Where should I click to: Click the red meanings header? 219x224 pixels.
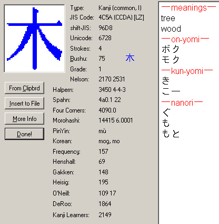(x=188, y=8)
